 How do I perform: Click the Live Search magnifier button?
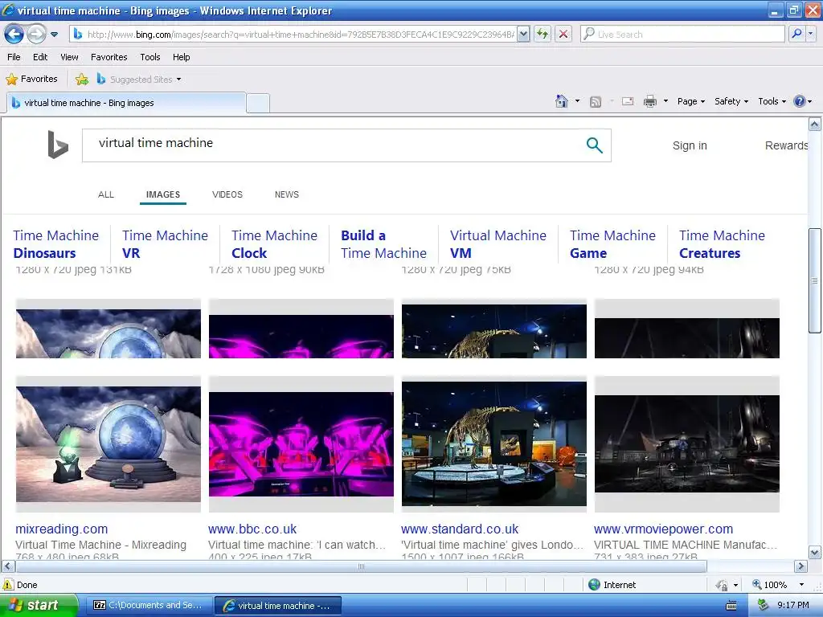[x=796, y=35]
